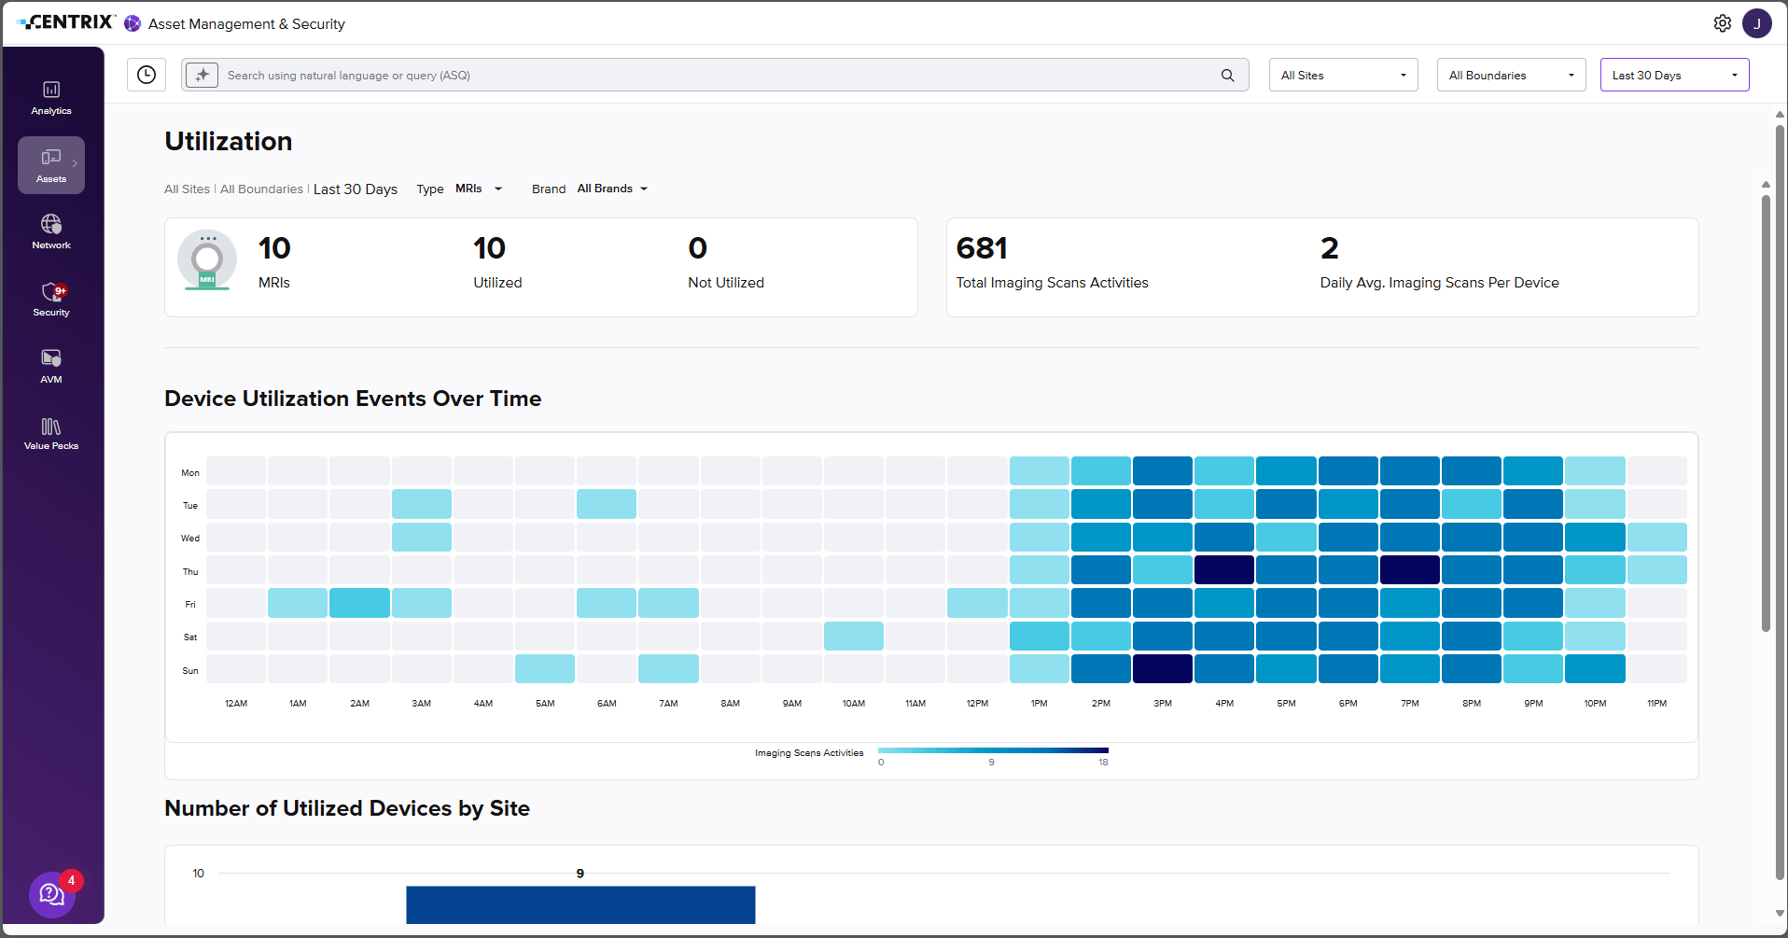Open user avatar J menu
The height and width of the screenshot is (938, 1788).
point(1757,23)
